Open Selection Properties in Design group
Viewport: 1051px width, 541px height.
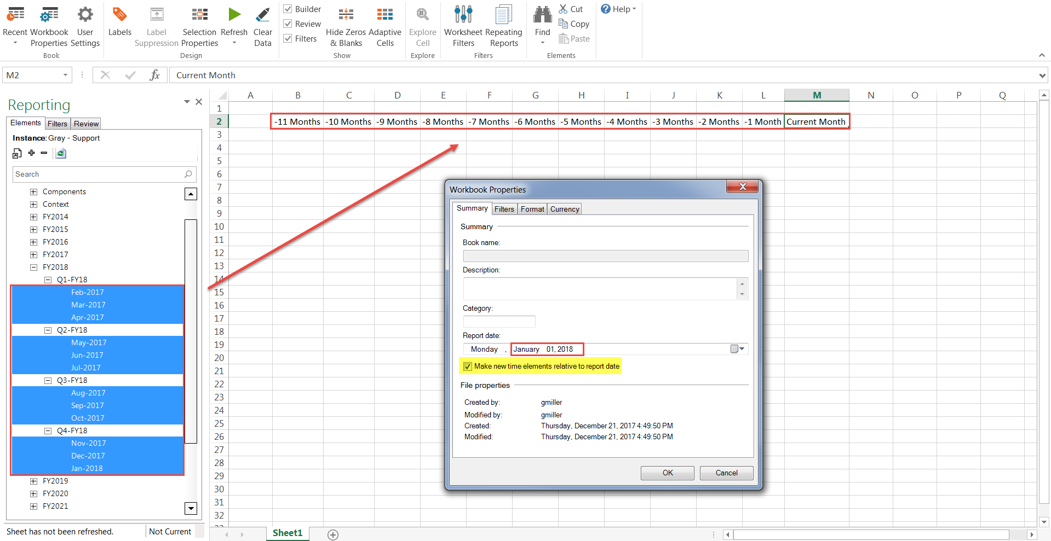pyautogui.click(x=199, y=26)
